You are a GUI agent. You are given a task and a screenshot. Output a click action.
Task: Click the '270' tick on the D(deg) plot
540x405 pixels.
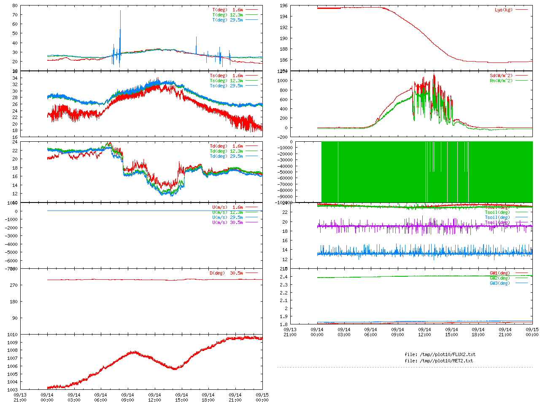(x=13, y=286)
